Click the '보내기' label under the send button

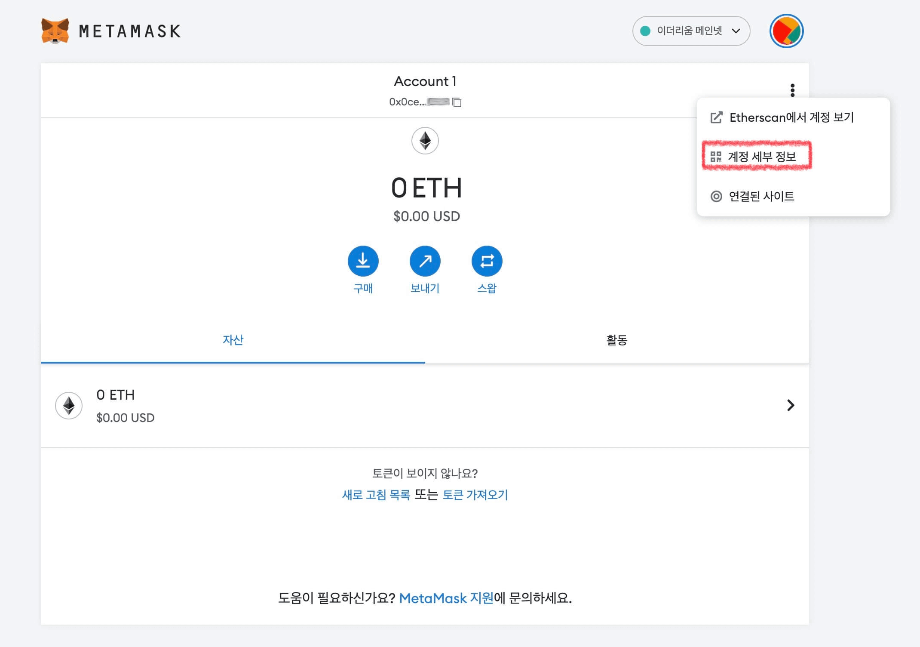(425, 288)
